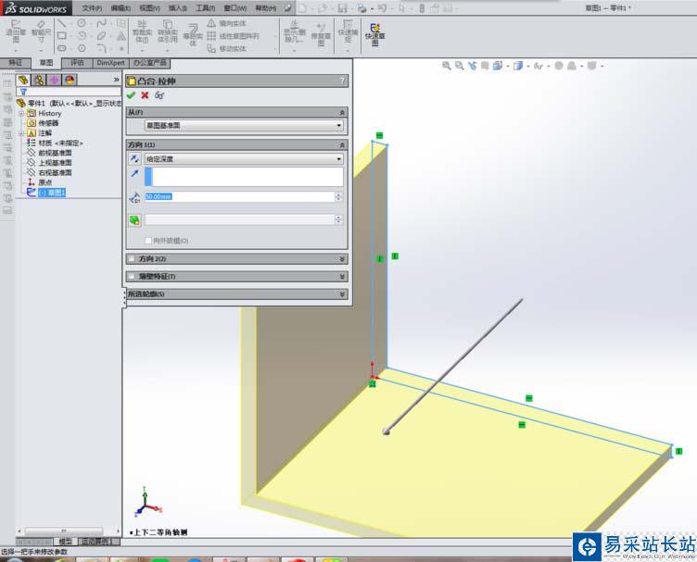Select the line sketch tool

pyautogui.click(x=62, y=23)
